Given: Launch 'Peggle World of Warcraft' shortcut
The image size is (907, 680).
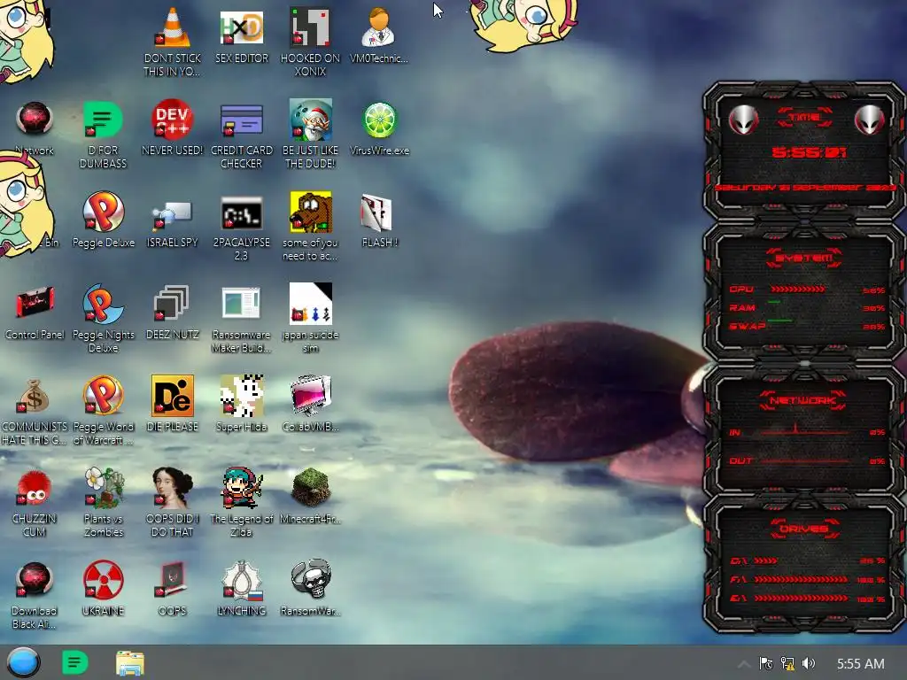Looking at the screenshot, I should point(103,396).
